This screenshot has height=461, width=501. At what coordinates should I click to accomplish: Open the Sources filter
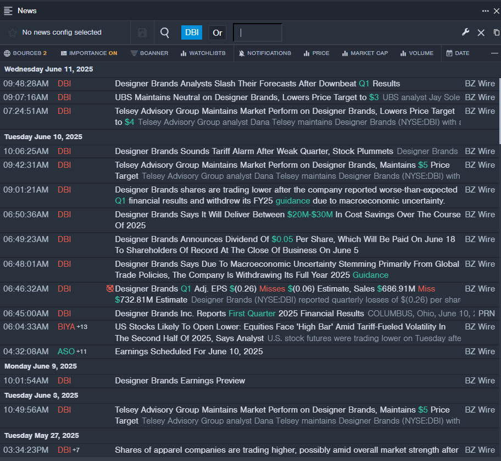pos(25,53)
